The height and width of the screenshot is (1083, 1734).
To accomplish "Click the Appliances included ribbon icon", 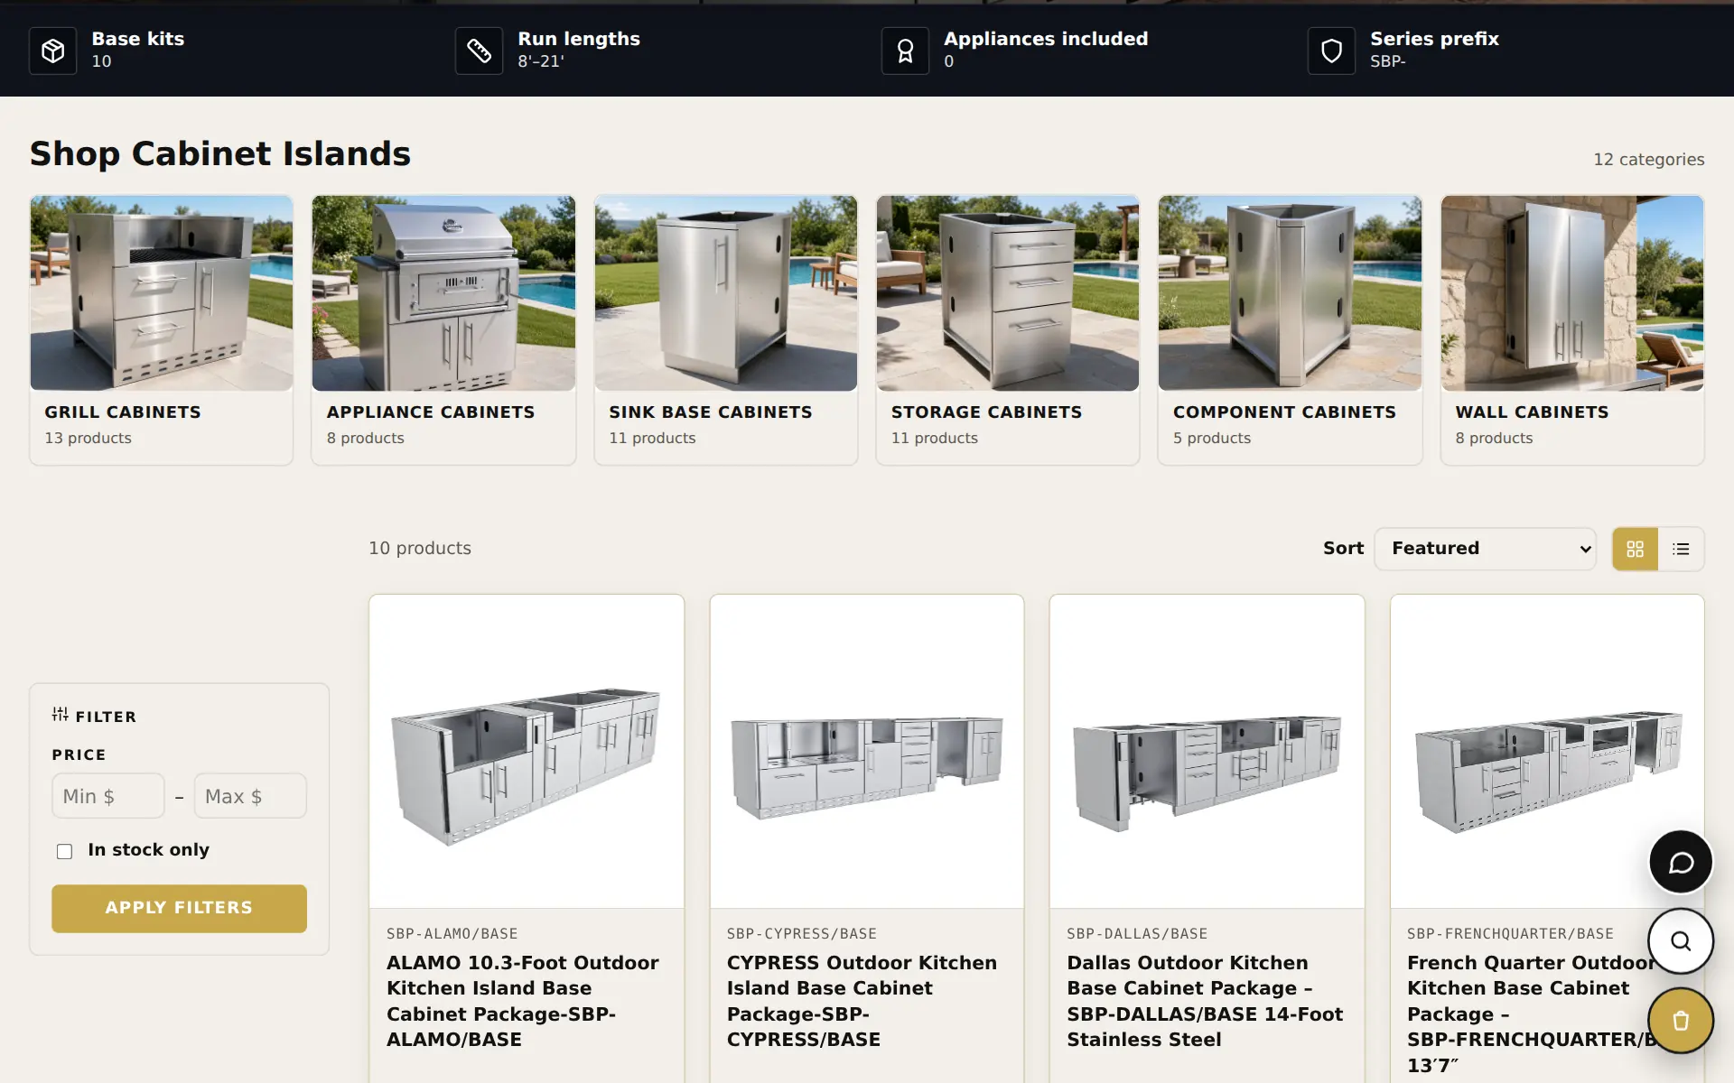I will click(x=905, y=51).
